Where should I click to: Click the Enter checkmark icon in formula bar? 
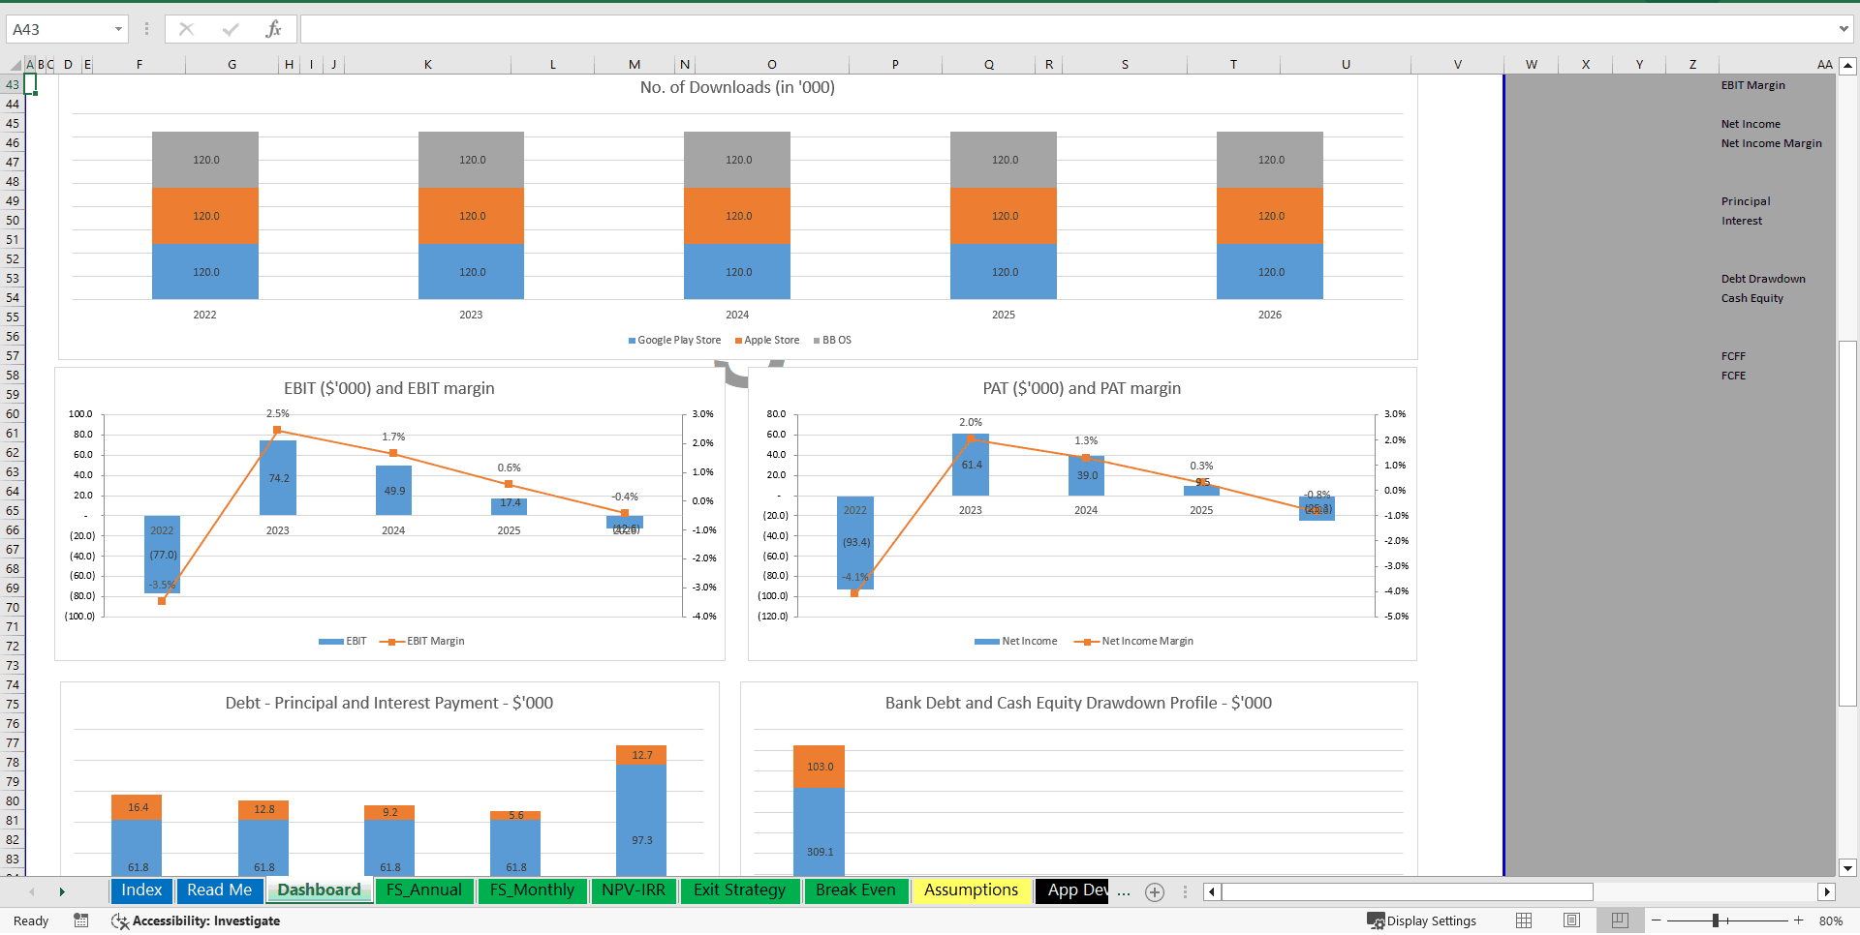(230, 29)
